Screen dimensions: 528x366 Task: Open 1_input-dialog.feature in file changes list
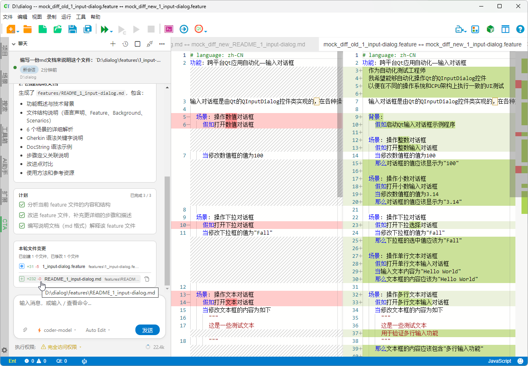click(x=64, y=266)
